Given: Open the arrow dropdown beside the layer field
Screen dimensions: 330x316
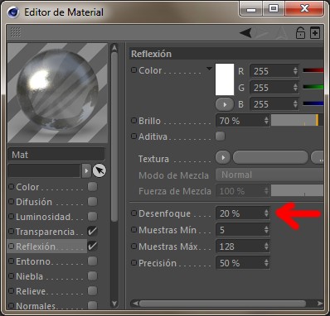Looking at the screenshot, I should pyautogui.click(x=86, y=170).
